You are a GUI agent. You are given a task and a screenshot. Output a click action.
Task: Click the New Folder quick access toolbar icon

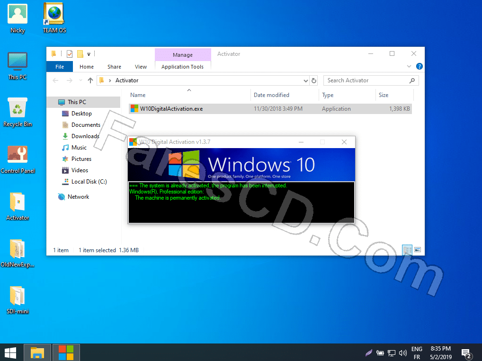click(x=80, y=54)
